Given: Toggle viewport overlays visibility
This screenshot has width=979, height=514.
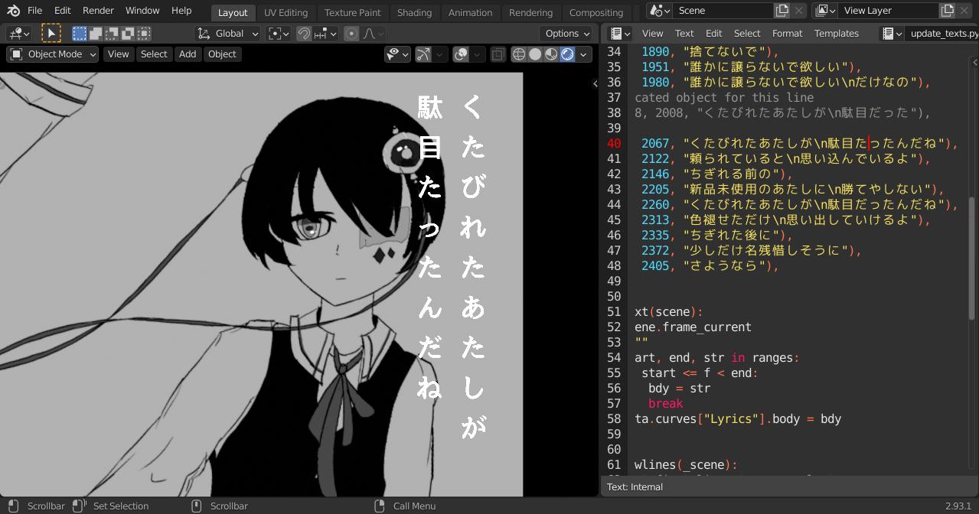Looking at the screenshot, I should click(x=459, y=54).
